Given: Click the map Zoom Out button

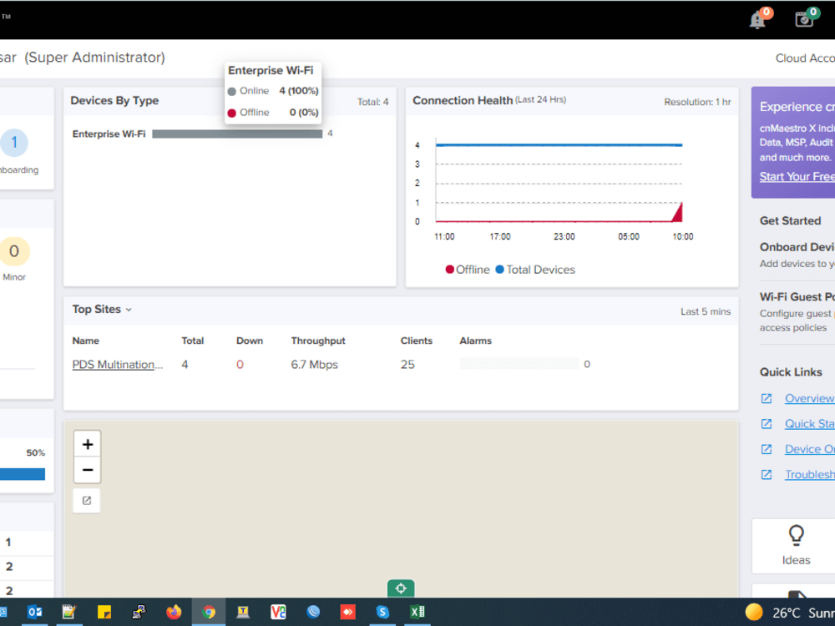Looking at the screenshot, I should (87, 470).
